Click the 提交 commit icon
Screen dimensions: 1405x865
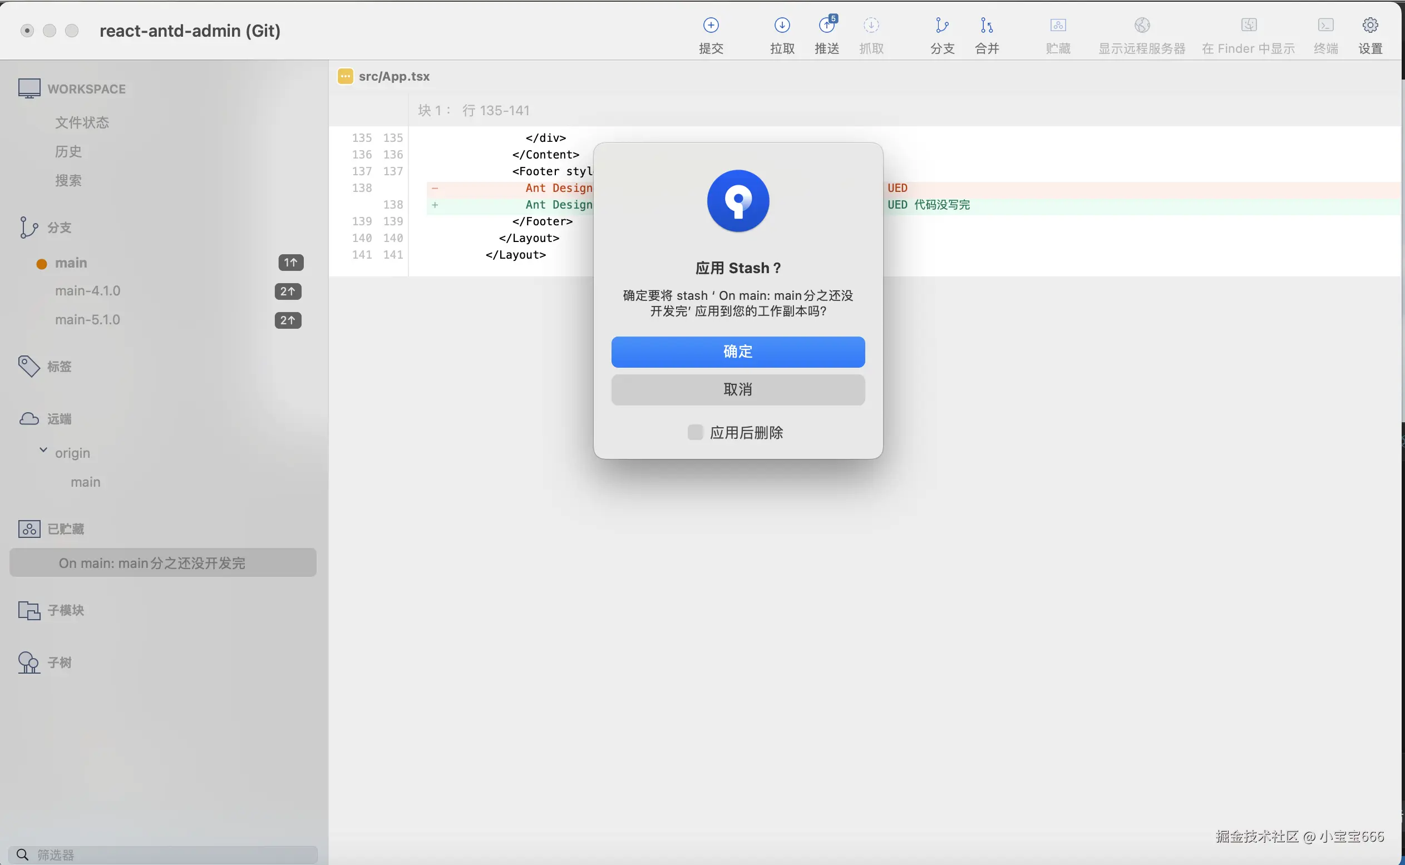711,25
